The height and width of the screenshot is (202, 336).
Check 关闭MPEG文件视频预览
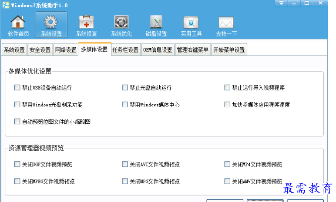tap(17, 181)
